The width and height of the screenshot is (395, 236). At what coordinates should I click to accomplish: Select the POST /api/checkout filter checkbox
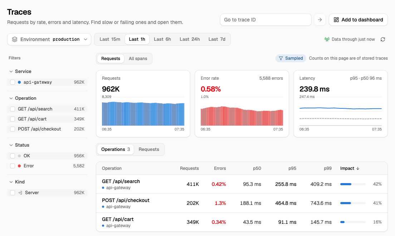12,129
